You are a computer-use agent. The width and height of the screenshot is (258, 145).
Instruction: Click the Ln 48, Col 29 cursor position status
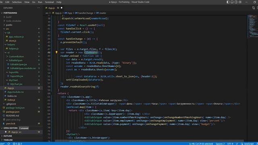coord(201,144)
